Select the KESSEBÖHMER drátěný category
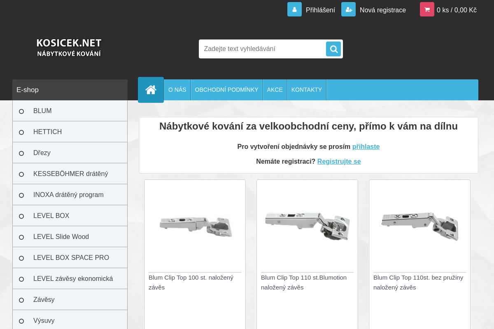Screen dimensions: 494x329 70,174
